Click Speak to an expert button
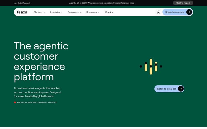Screen dimensions: 207x129 (177, 12)
